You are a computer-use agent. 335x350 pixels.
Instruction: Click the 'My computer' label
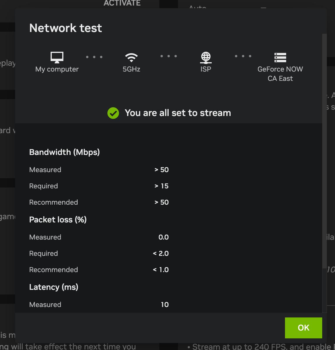57,69
